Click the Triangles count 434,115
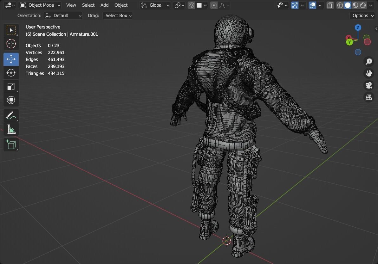The height and width of the screenshot is (264, 378). (x=56, y=73)
